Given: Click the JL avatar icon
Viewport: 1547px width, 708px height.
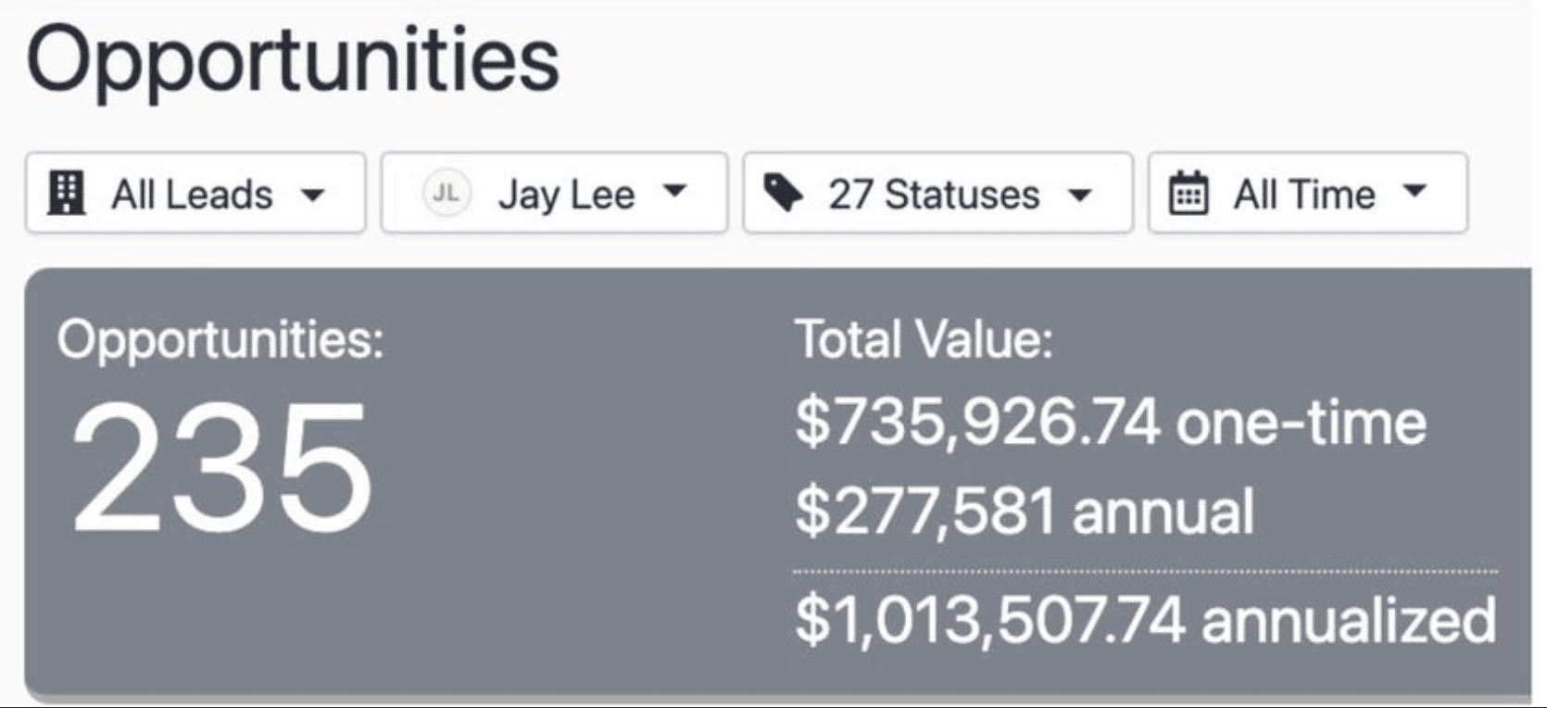Looking at the screenshot, I should [x=446, y=193].
